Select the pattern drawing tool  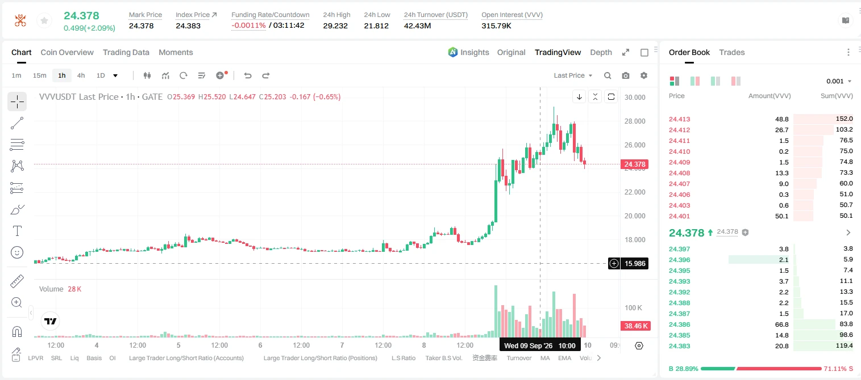coord(17,166)
